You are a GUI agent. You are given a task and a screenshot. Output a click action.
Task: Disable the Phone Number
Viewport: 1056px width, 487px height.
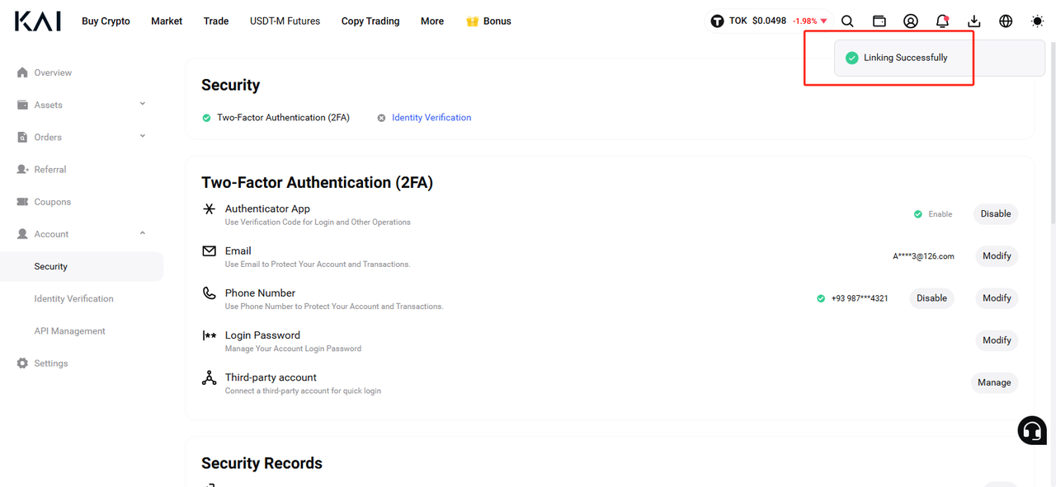pyautogui.click(x=931, y=298)
